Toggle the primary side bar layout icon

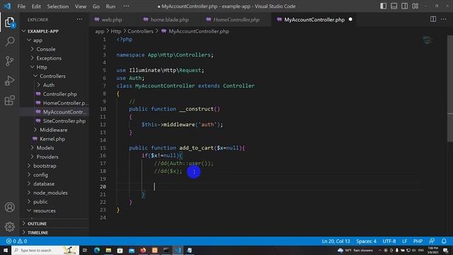coord(383,6)
